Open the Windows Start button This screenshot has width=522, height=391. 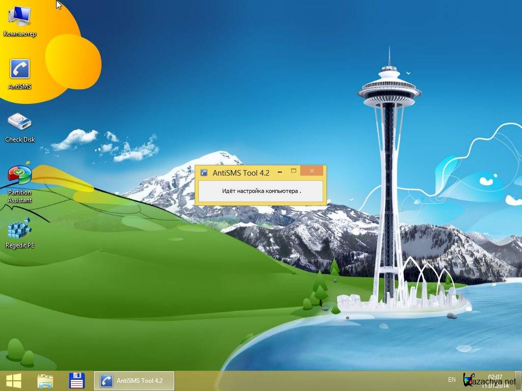click(14, 380)
